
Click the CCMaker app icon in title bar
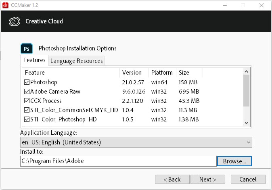coord(5,5)
